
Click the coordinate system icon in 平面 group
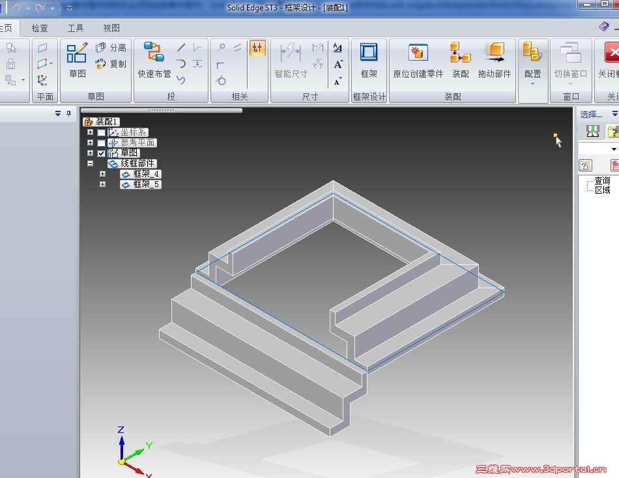(x=42, y=80)
